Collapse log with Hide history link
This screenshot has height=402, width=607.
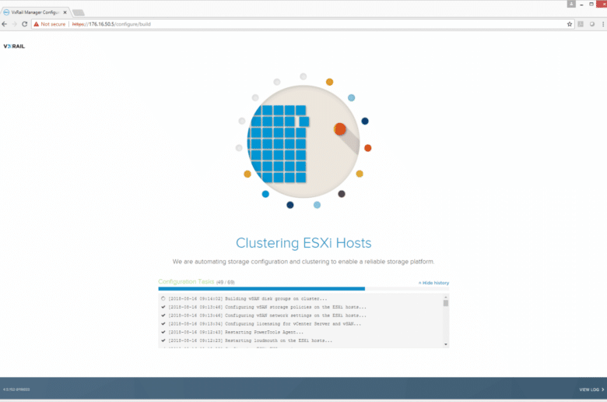pos(433,283)
